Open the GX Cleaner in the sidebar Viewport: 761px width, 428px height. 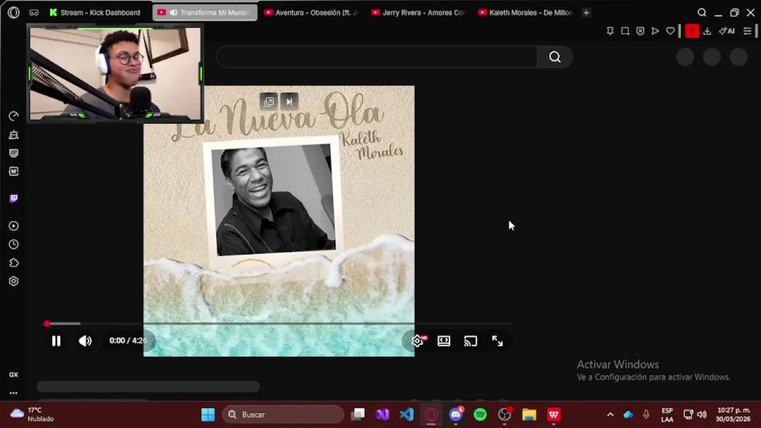(x=14, y=135)
